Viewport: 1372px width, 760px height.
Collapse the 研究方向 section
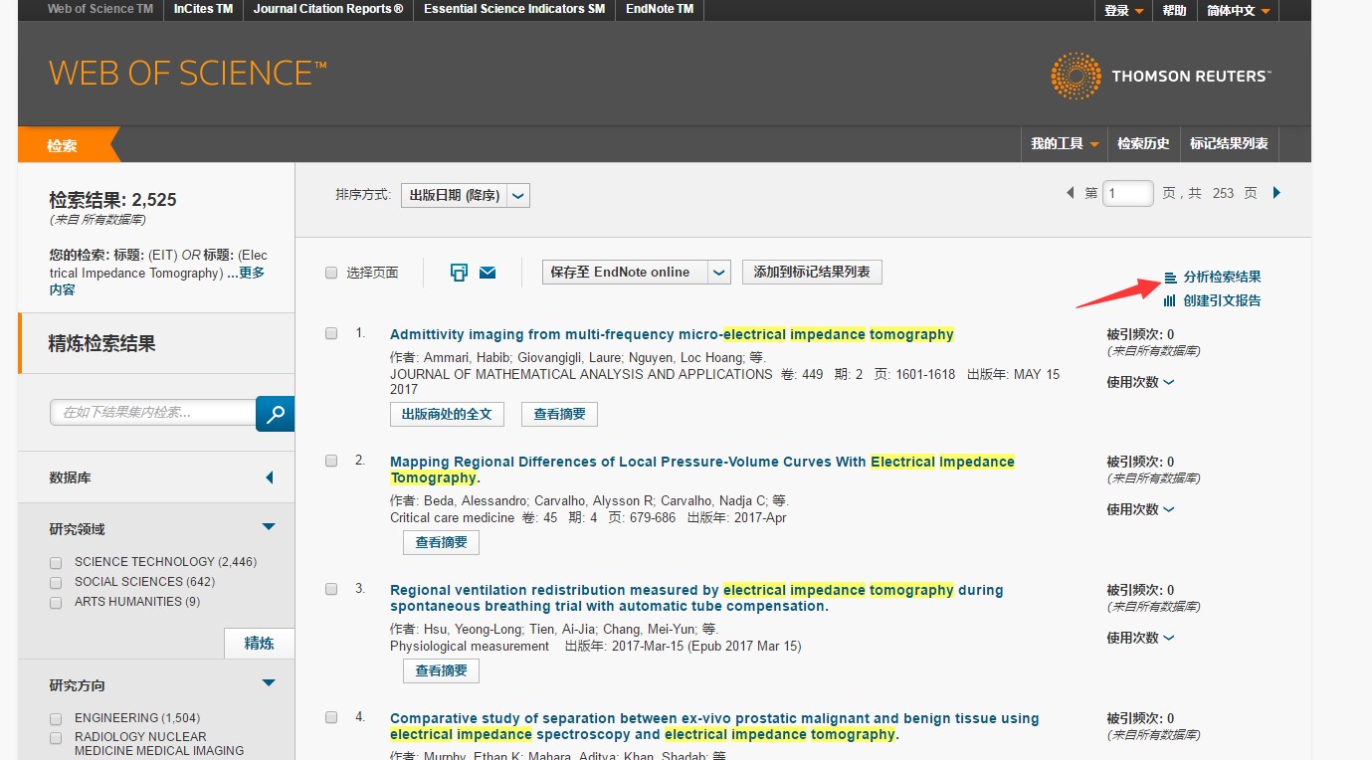(269, 683)
